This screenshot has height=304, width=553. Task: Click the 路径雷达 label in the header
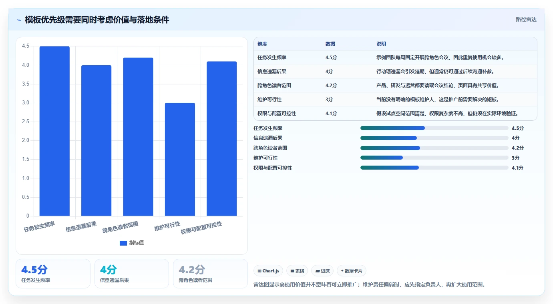tap(526, 19)
